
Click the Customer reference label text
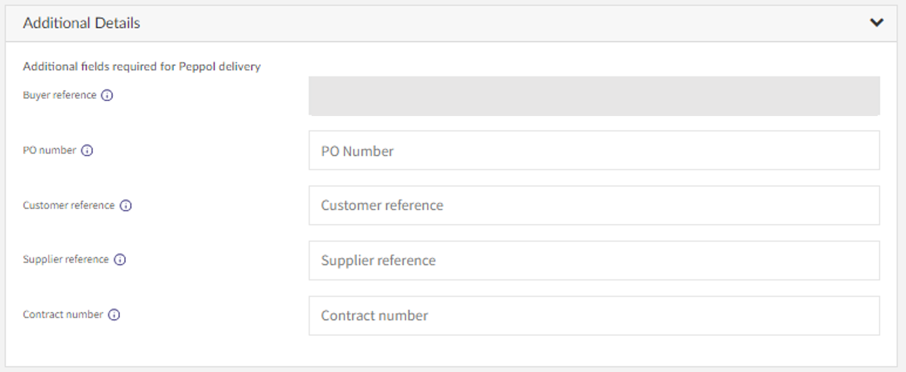coord(69,205)
